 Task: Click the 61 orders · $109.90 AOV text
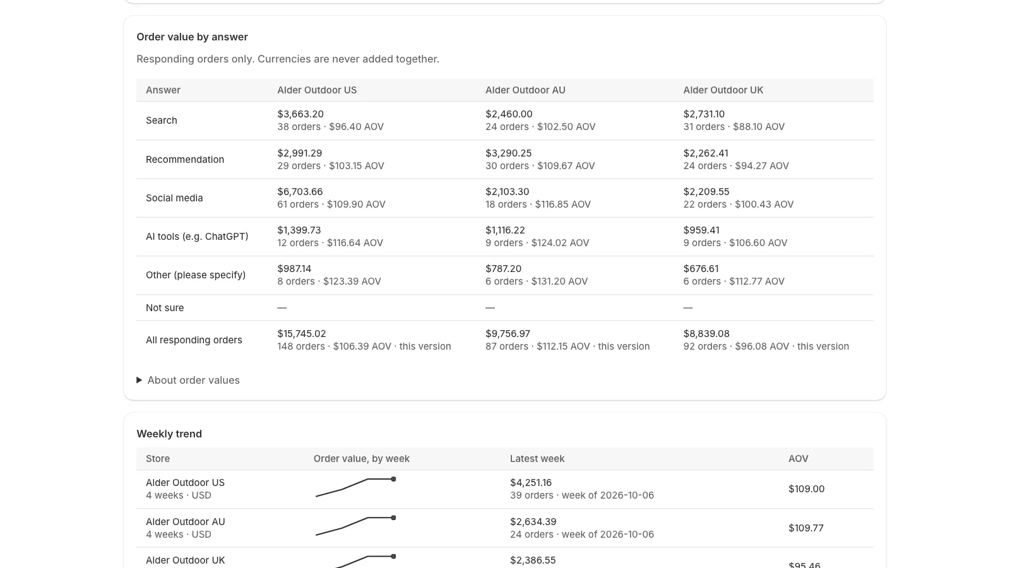[331, 204]
